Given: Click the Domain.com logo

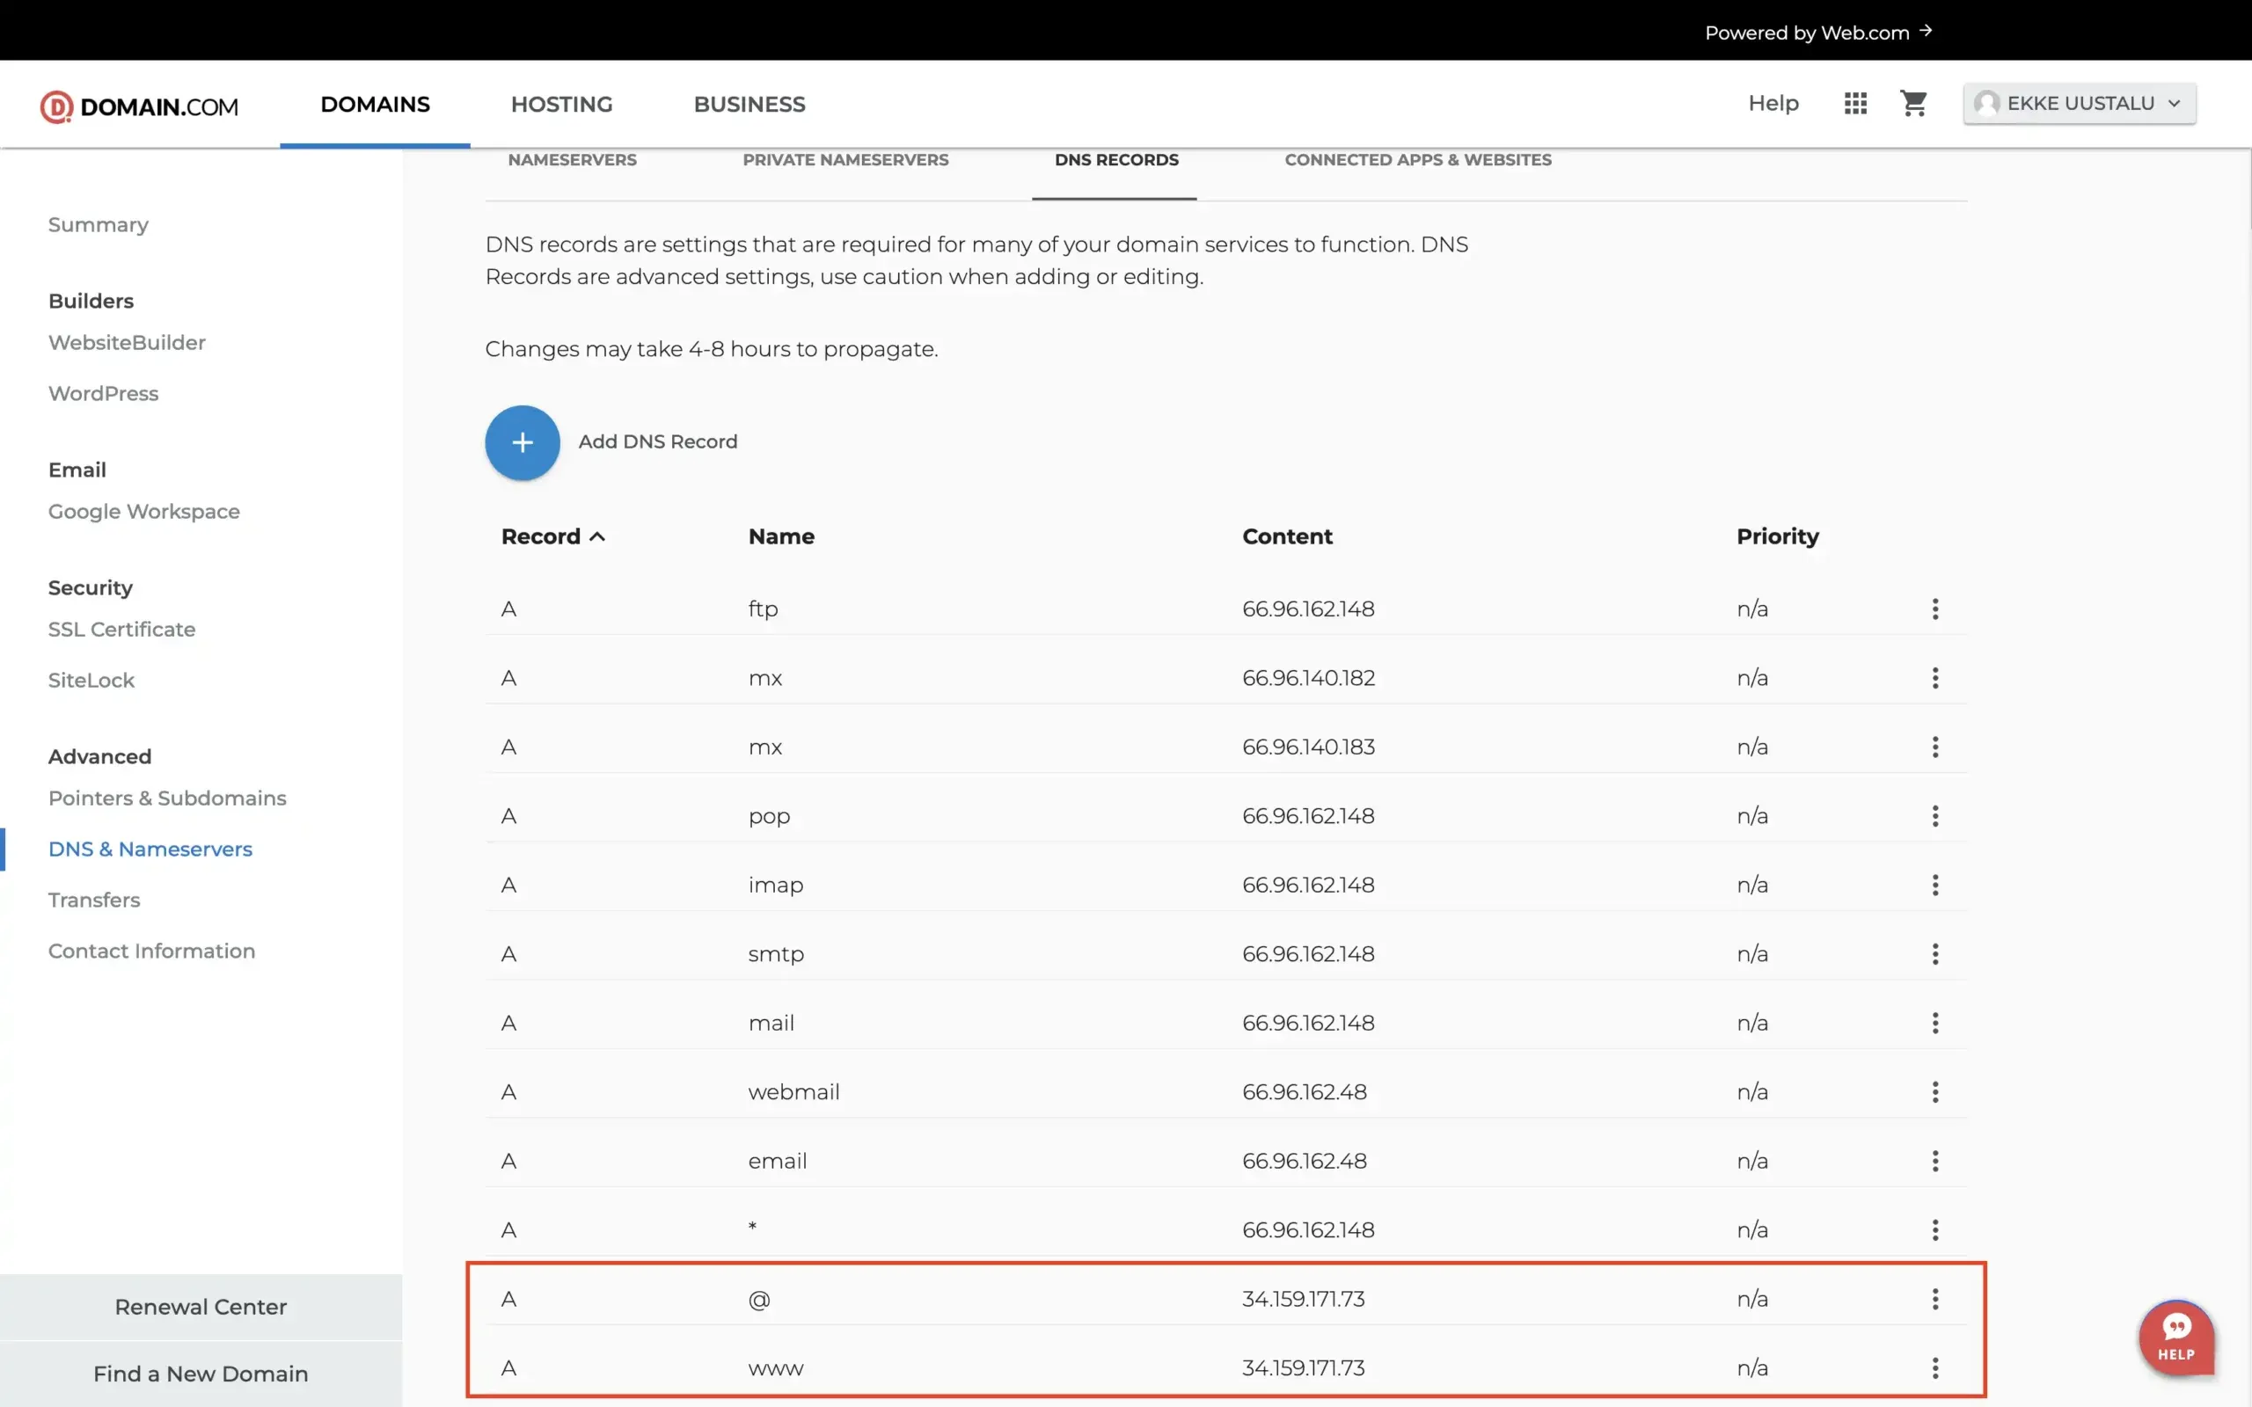Looking at the screenshot, I should (x=138, y=106).
